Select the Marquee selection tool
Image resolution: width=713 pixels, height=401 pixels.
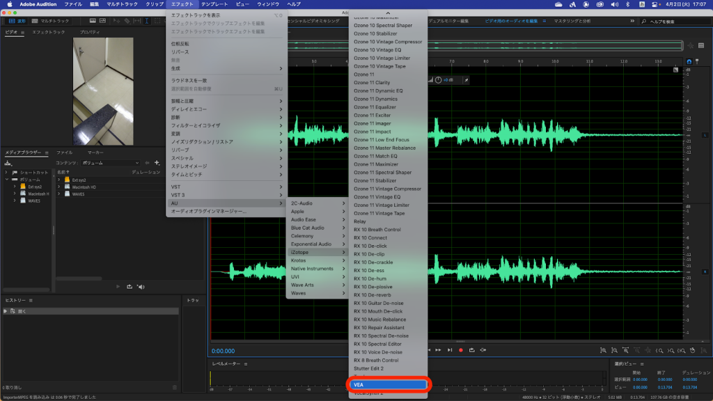(157, 21)
